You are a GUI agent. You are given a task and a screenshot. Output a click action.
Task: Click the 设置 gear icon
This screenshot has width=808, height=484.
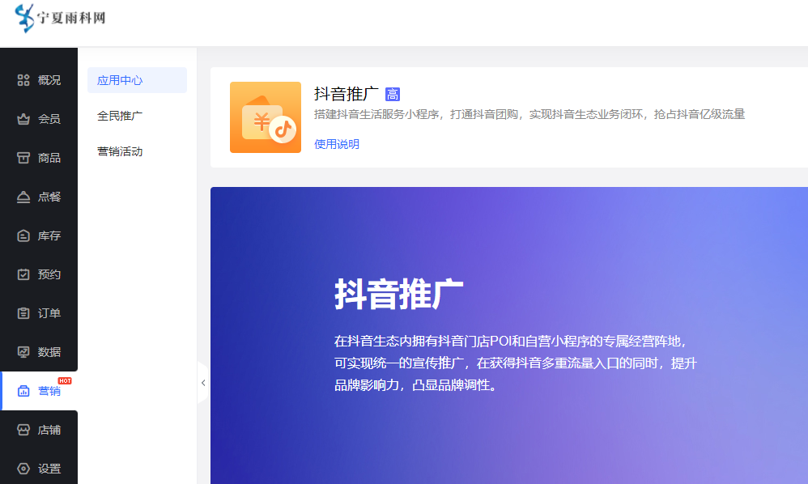(x=23, y=469)
